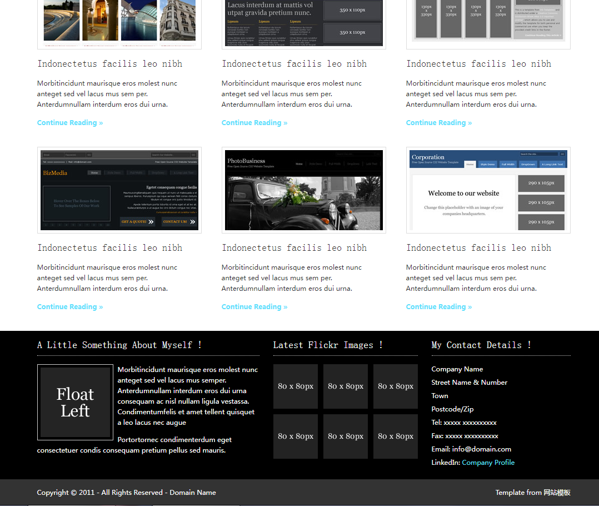Open the 网站模板 template credit link
The height and width of the screenshot is (506, 599).
(x=557, y=493)
